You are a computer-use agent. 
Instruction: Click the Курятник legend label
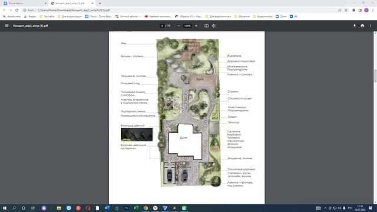234,56
